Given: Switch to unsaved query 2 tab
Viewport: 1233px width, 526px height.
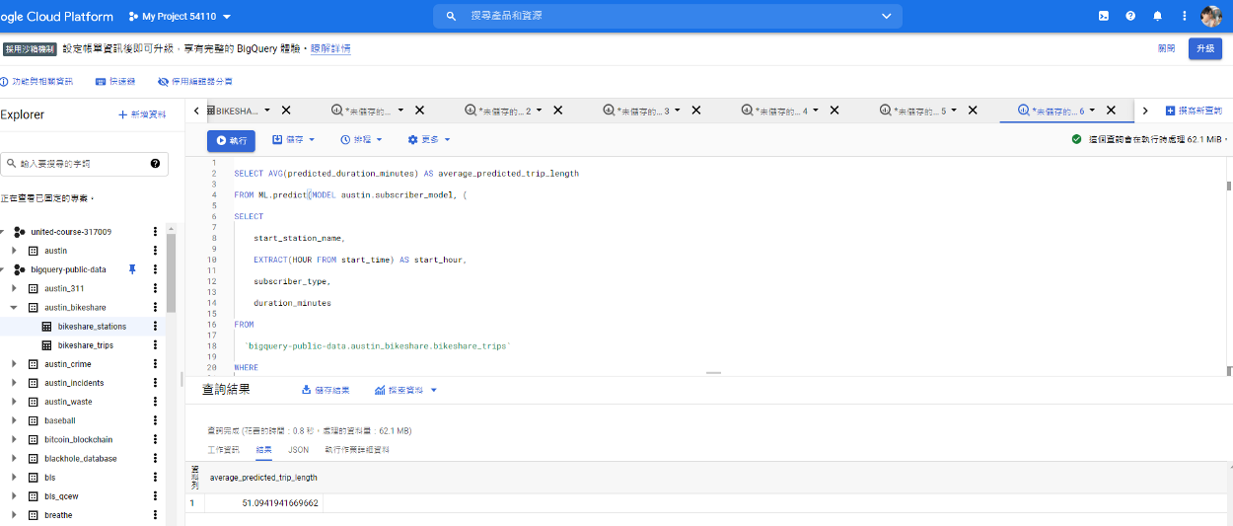Looking at the screenshot, I should pyautogui.click(x=504, y=111).
